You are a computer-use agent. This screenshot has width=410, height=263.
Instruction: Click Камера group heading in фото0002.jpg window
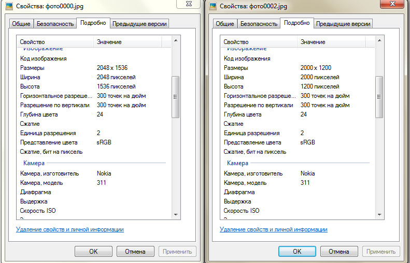click(238, 163)
